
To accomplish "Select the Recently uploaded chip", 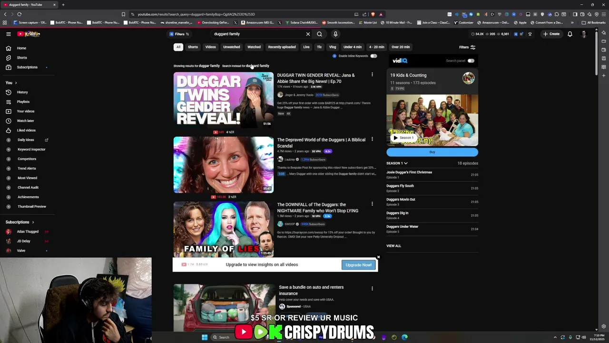I will click(282, 47).
